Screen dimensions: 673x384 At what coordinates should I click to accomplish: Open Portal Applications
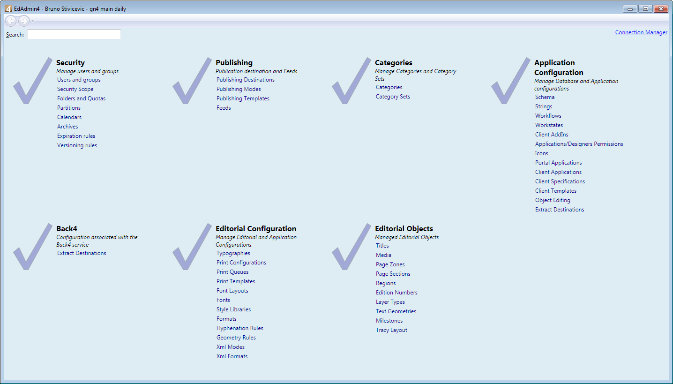(x=559, y=163)
